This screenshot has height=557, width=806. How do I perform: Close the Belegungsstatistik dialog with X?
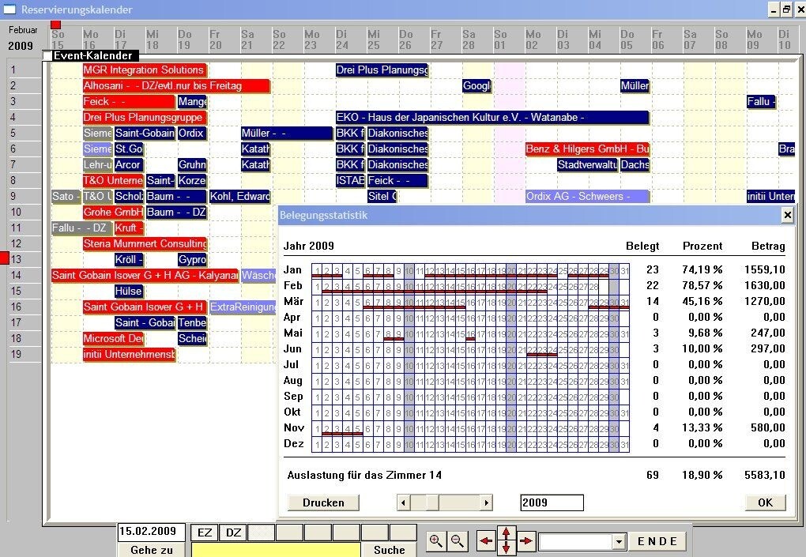point(787,215)
